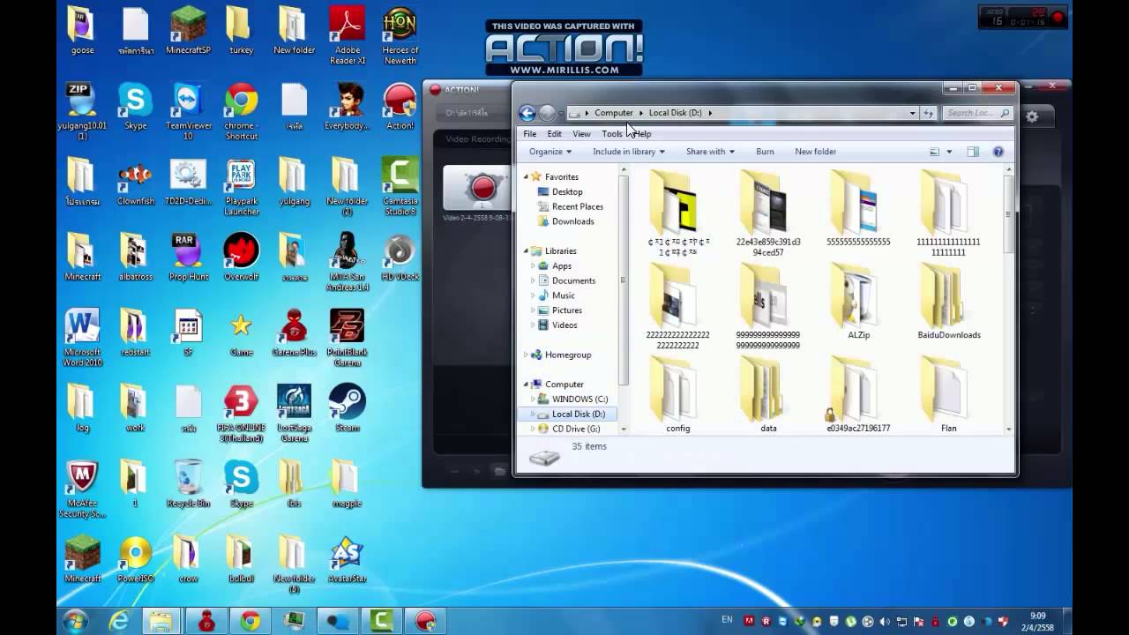Launch Playpark Launcher icon
The image size is (1129, 635).
(241, 187)
